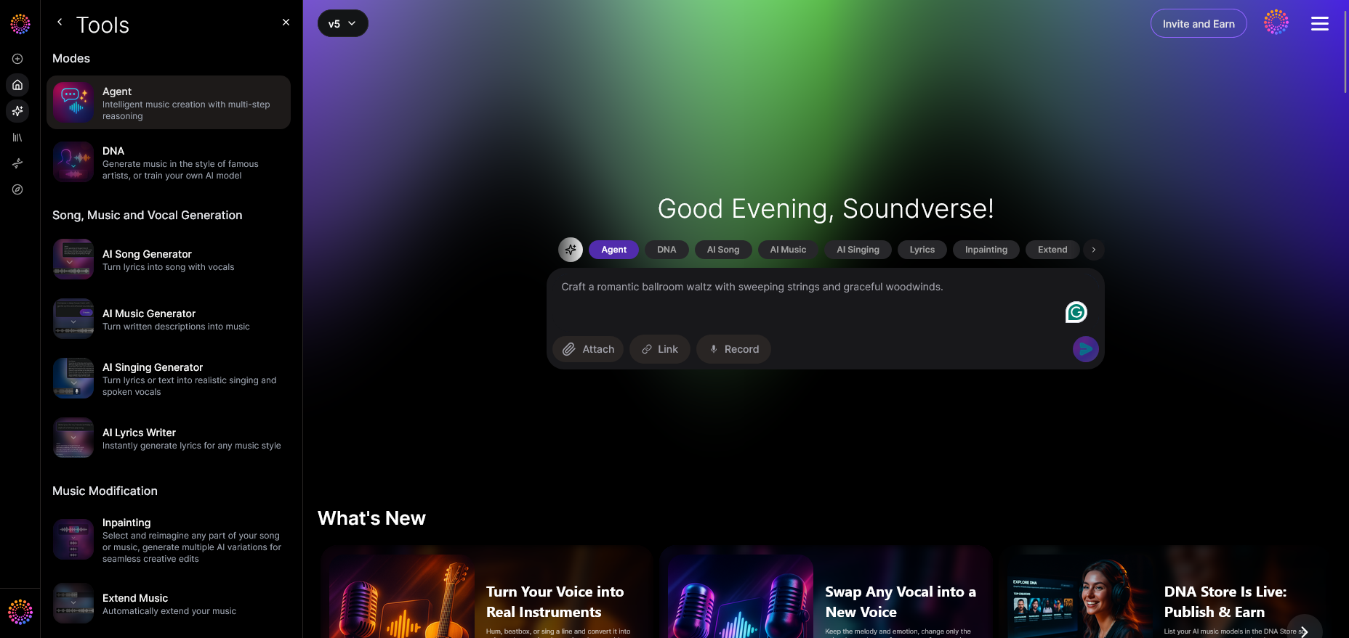Click the Attach button
Screen dimensions: 1349x638
(x=588, y=349)
